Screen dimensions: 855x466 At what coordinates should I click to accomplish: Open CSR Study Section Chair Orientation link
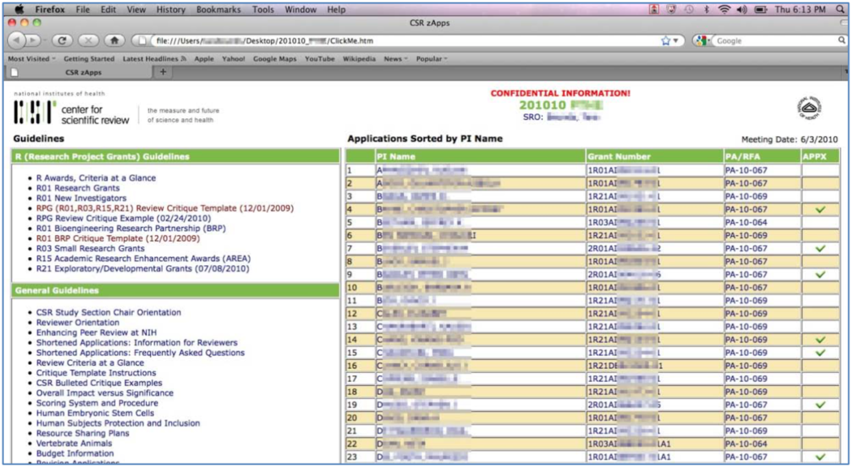point(109,312)
